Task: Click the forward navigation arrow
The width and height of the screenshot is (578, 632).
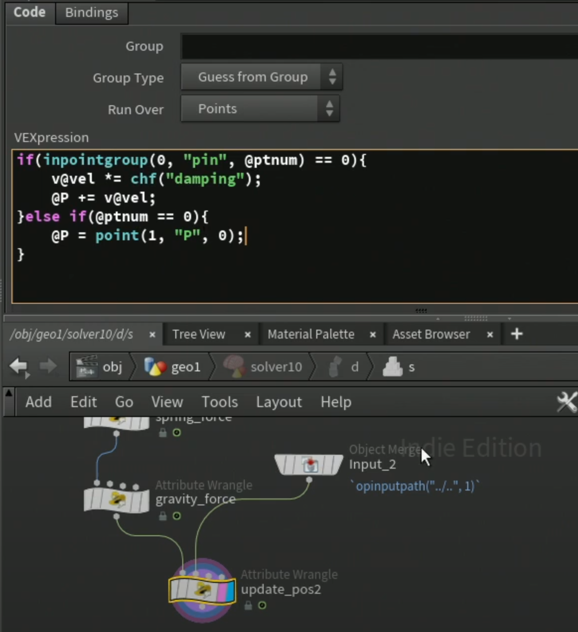Action: click(48, 367)
